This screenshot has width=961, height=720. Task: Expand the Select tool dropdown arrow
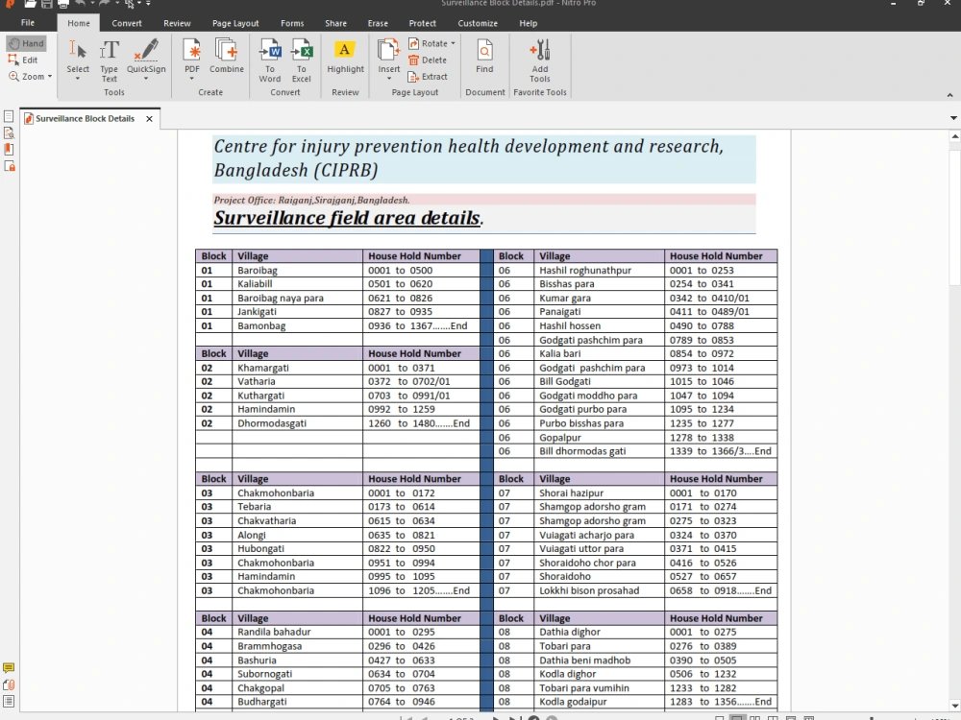tap(78, 79)
